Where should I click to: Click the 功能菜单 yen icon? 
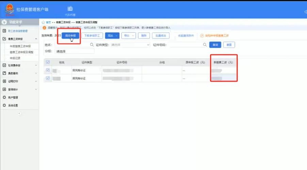click(x=4, y=22)
